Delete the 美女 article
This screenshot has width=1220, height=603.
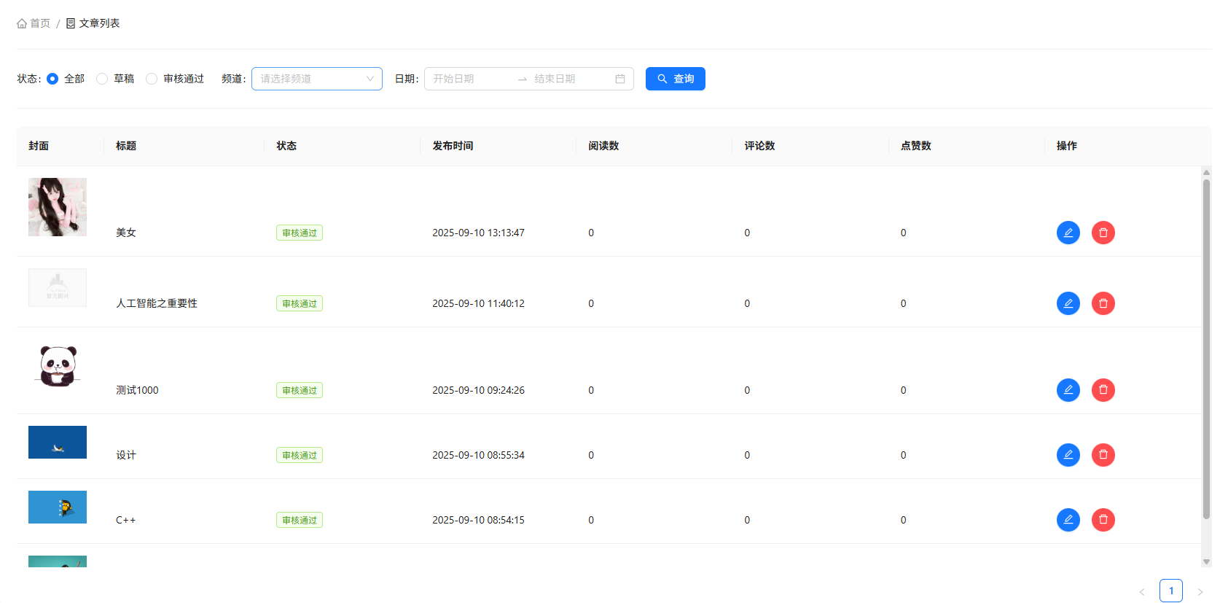pos(1103,233)
